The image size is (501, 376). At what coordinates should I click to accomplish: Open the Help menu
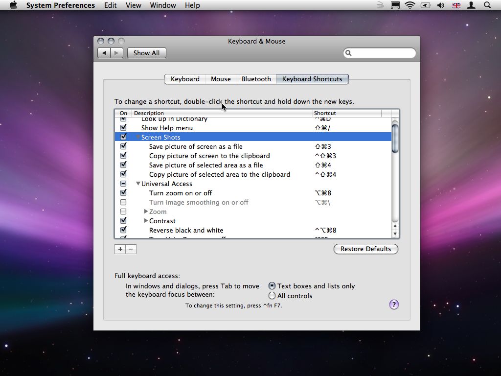(192, 5)
